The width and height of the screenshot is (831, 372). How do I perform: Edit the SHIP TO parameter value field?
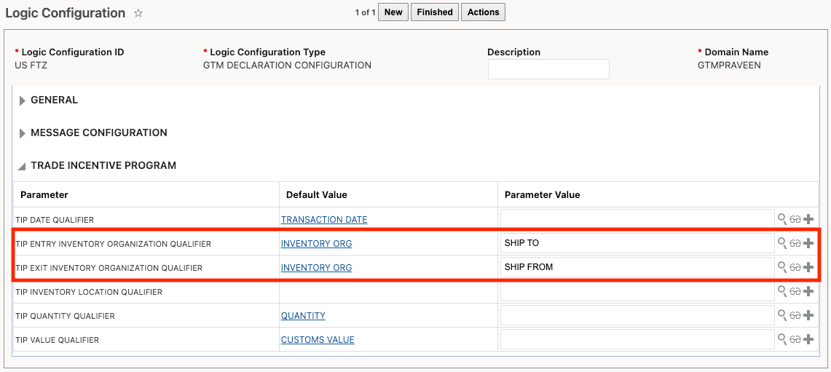point(637,243)
